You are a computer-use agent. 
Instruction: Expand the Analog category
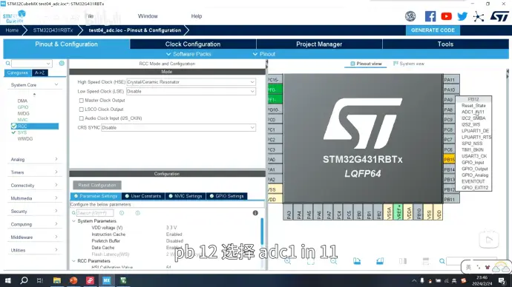pos(34,159)
